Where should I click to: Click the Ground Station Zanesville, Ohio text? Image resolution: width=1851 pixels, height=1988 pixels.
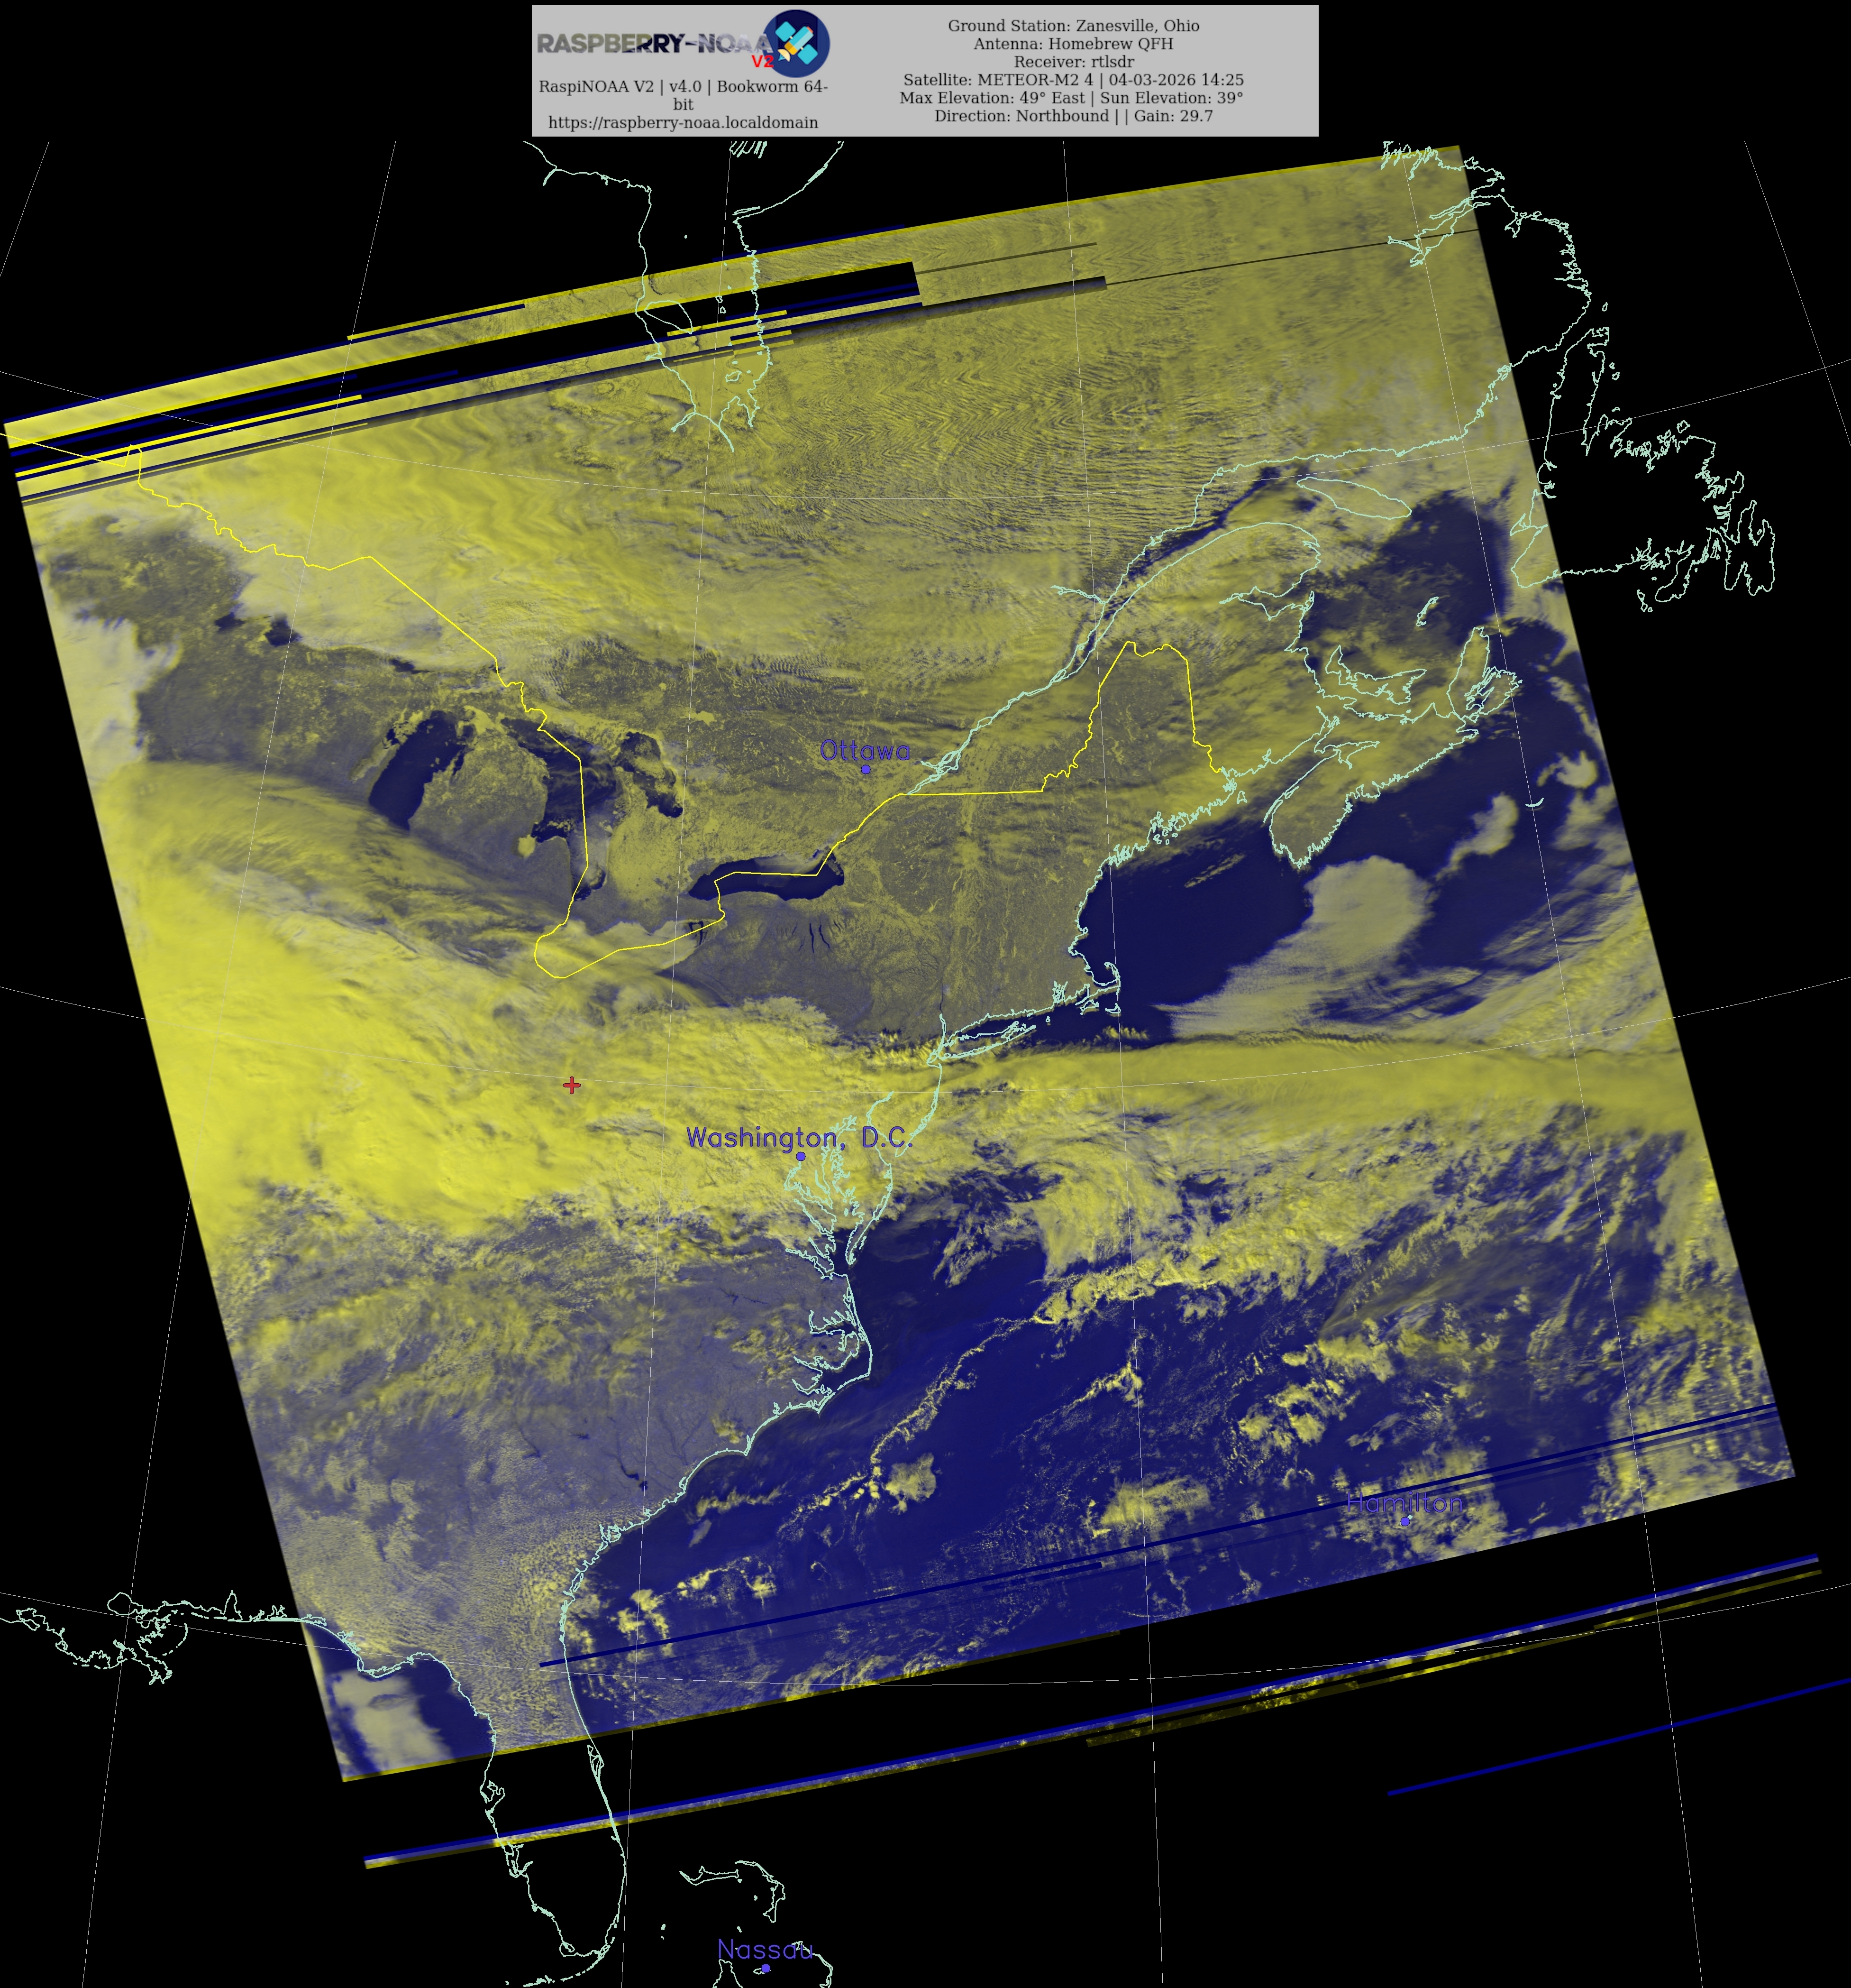click(1074, 26)
